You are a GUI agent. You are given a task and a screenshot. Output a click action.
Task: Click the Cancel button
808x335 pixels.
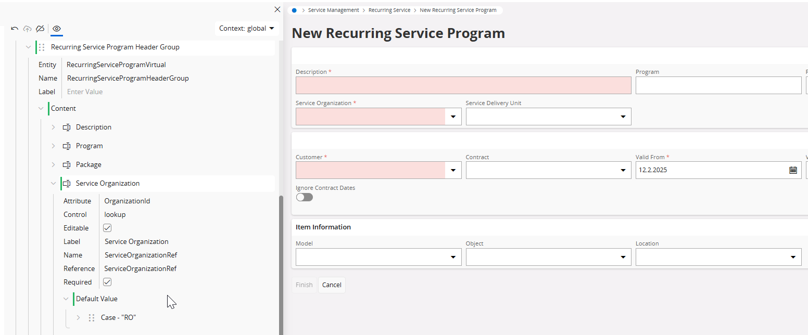(332, 285)
